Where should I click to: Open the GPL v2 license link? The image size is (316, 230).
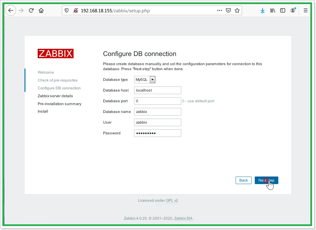tap(172, 200)
